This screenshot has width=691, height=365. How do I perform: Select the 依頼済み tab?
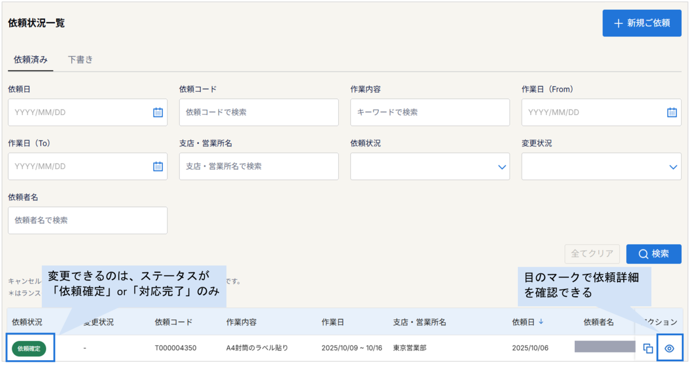pyautogui.click(x=30, y=60)
